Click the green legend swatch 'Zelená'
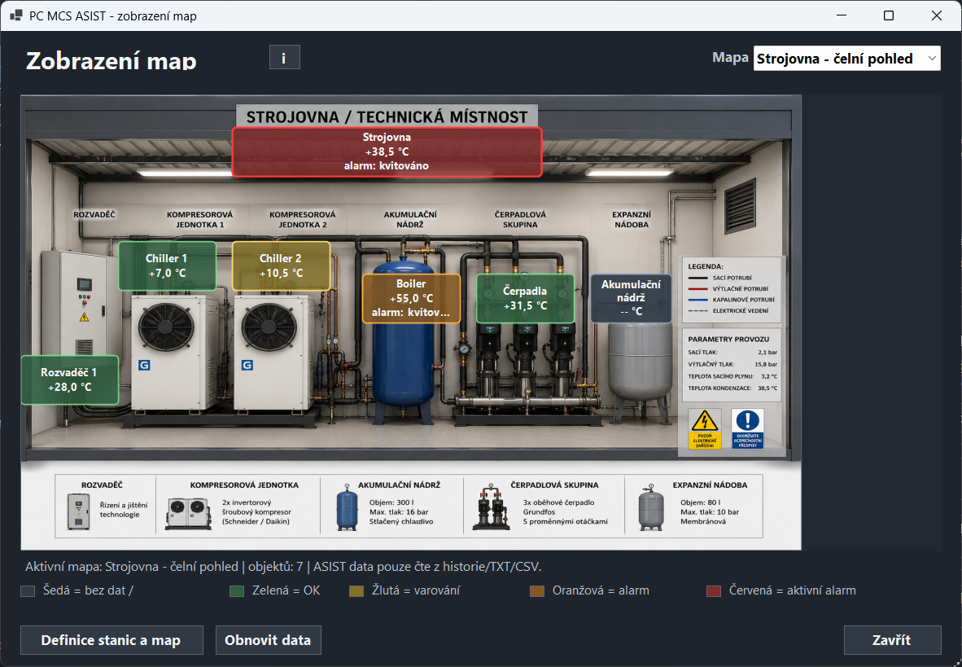The image size is (962, 667). point(237,590)
